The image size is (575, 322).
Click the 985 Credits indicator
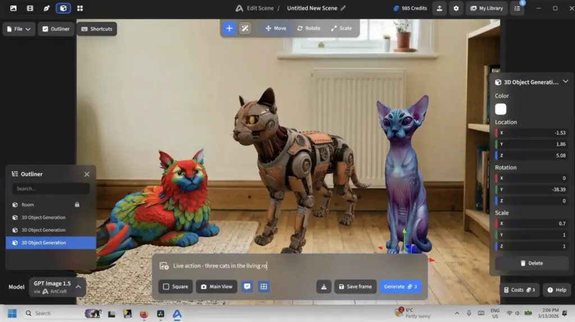coord(410,8)
